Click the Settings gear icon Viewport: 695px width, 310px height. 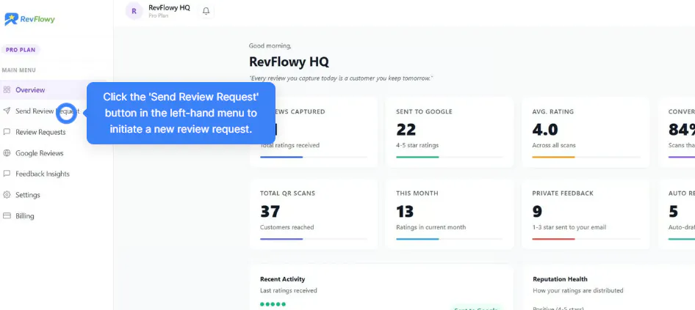tap(7, 195)
